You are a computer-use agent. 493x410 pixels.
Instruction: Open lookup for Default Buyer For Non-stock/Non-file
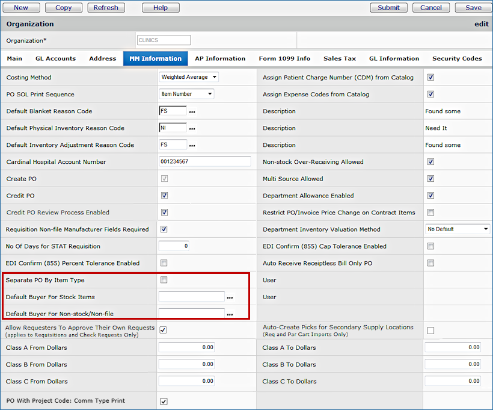(x=230, y=314)
